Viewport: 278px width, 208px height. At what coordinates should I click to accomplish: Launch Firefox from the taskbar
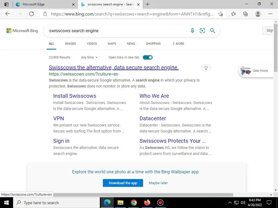pyautogui.click(x=147, y=203)
